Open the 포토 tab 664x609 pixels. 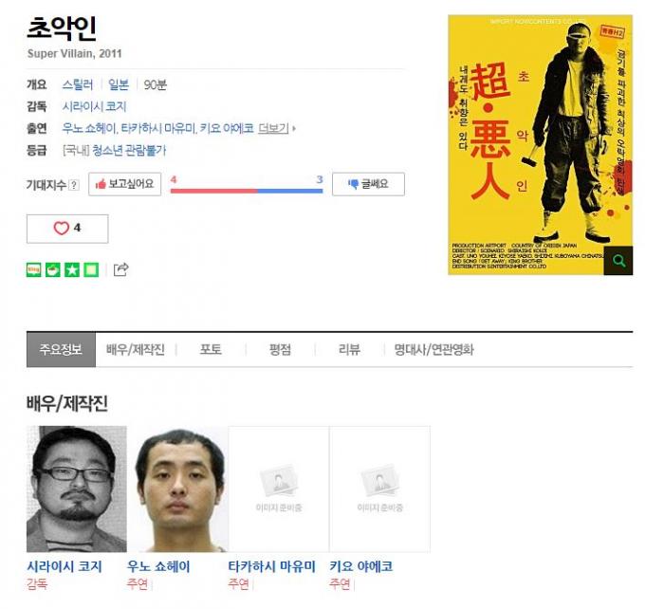(x=211, y=350)
